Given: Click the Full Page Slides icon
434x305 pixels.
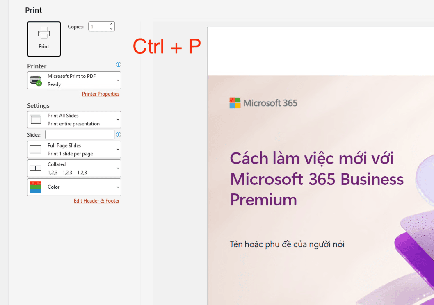Looking at the screenshot, I should coord(35,149).
